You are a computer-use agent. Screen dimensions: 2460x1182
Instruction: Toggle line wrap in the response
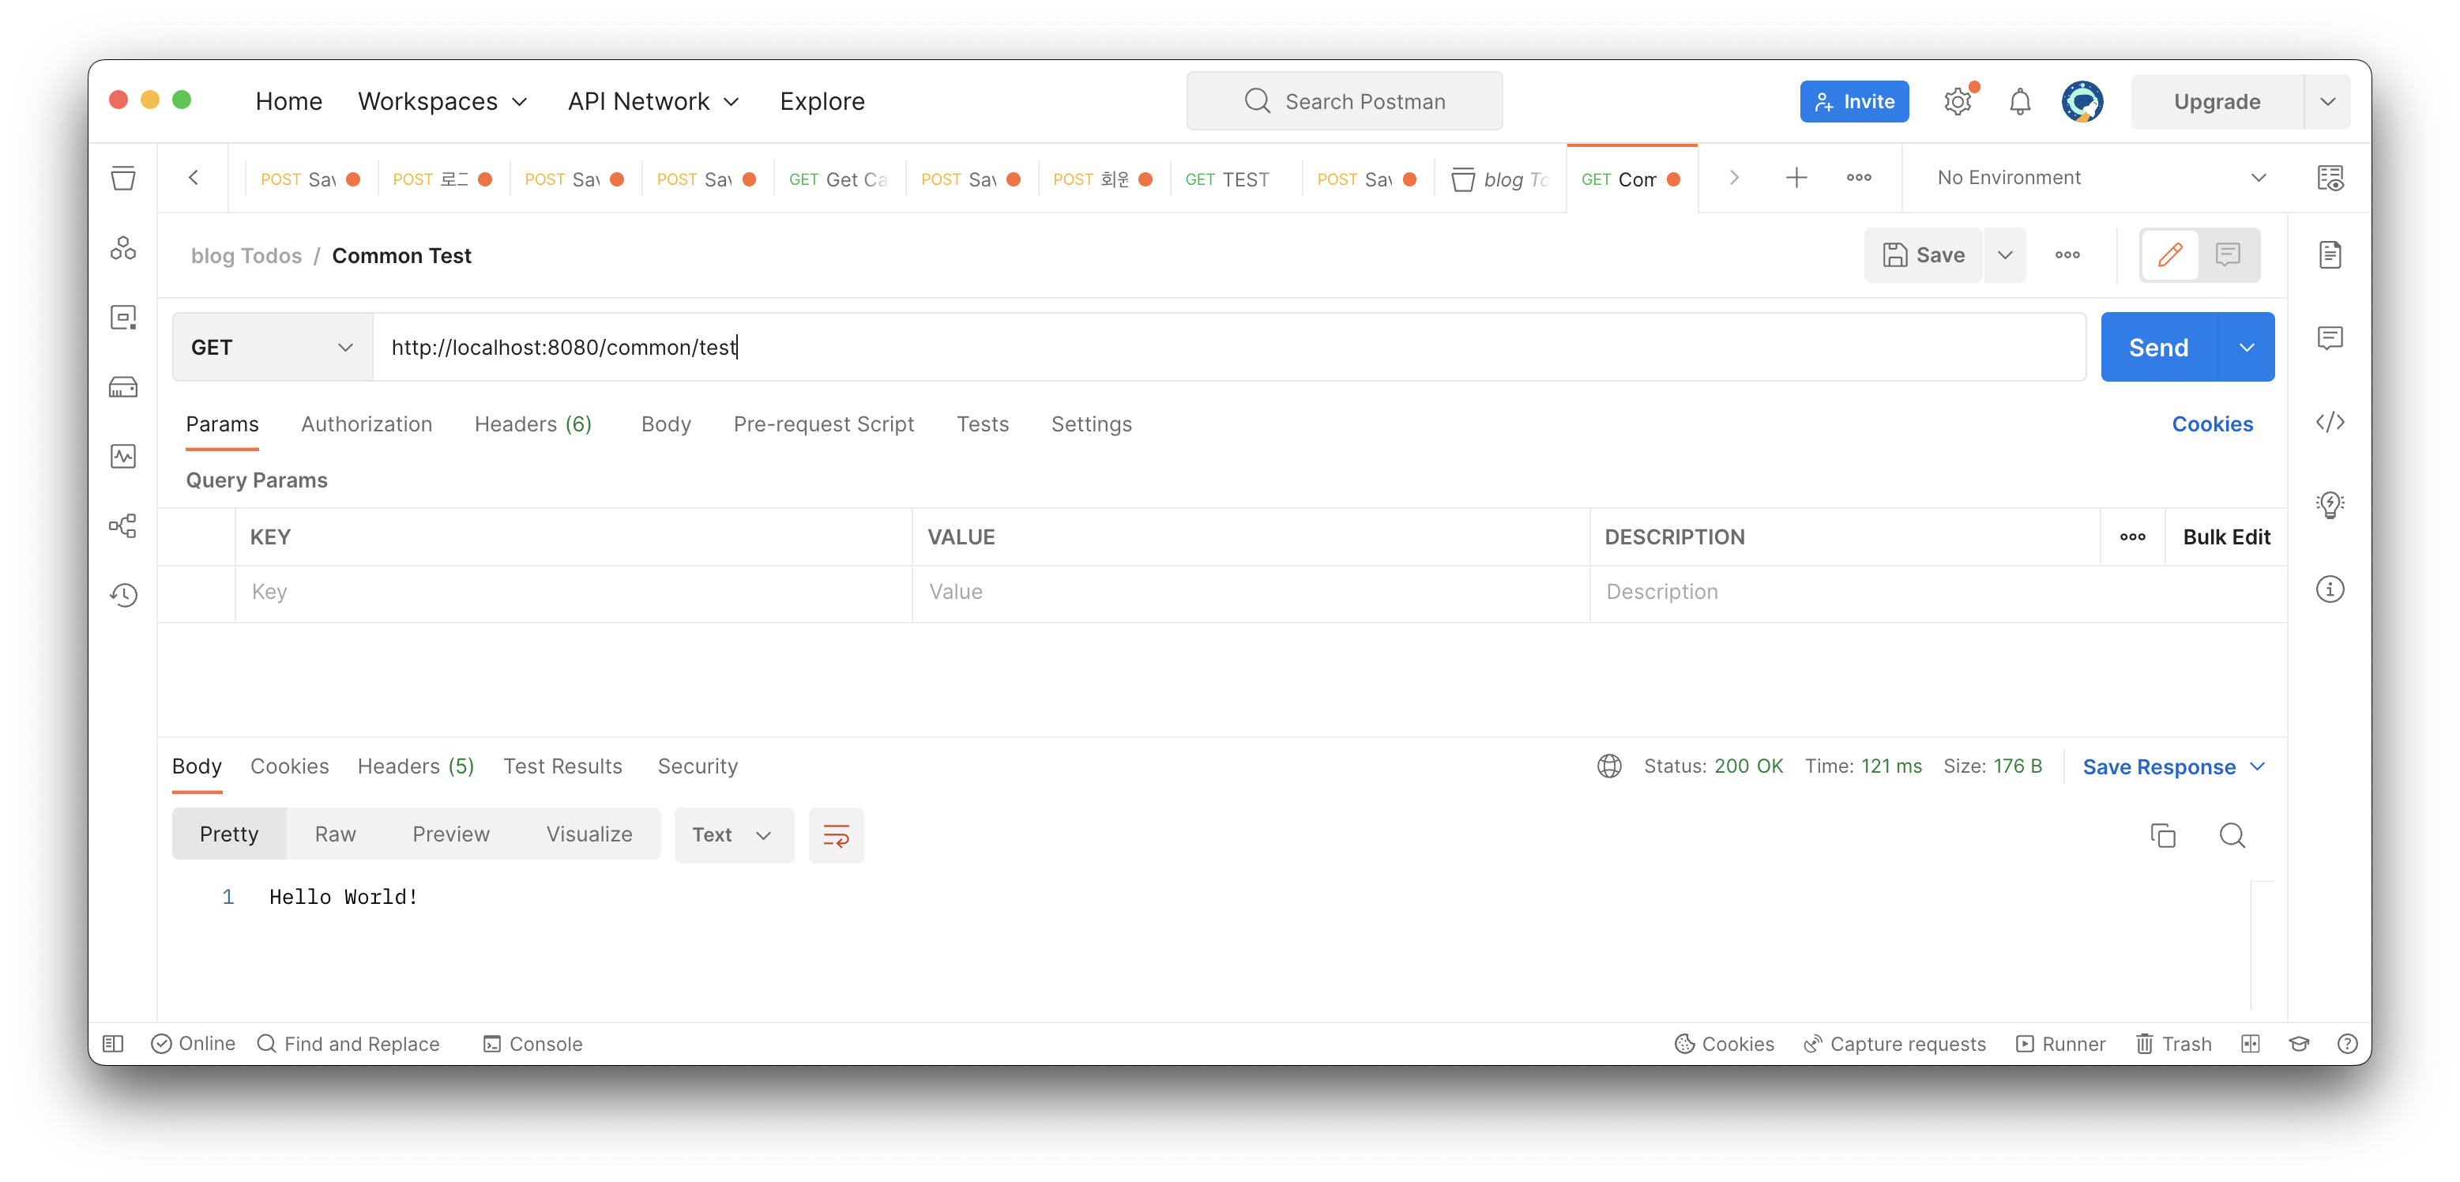coord(836,835)
